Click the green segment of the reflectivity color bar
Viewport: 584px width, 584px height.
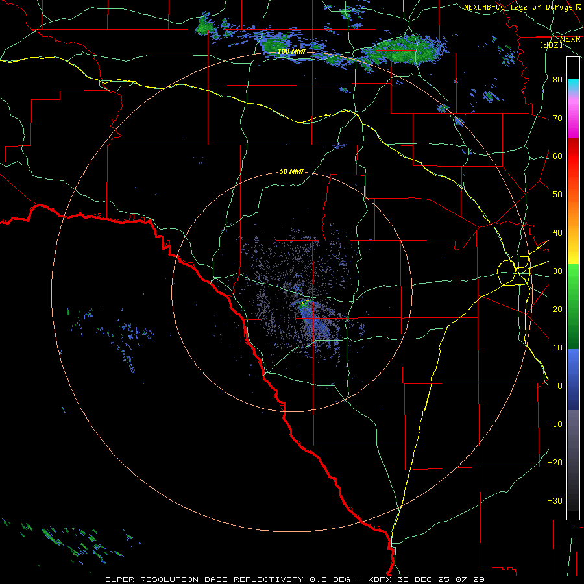click(x=573, y=306)
